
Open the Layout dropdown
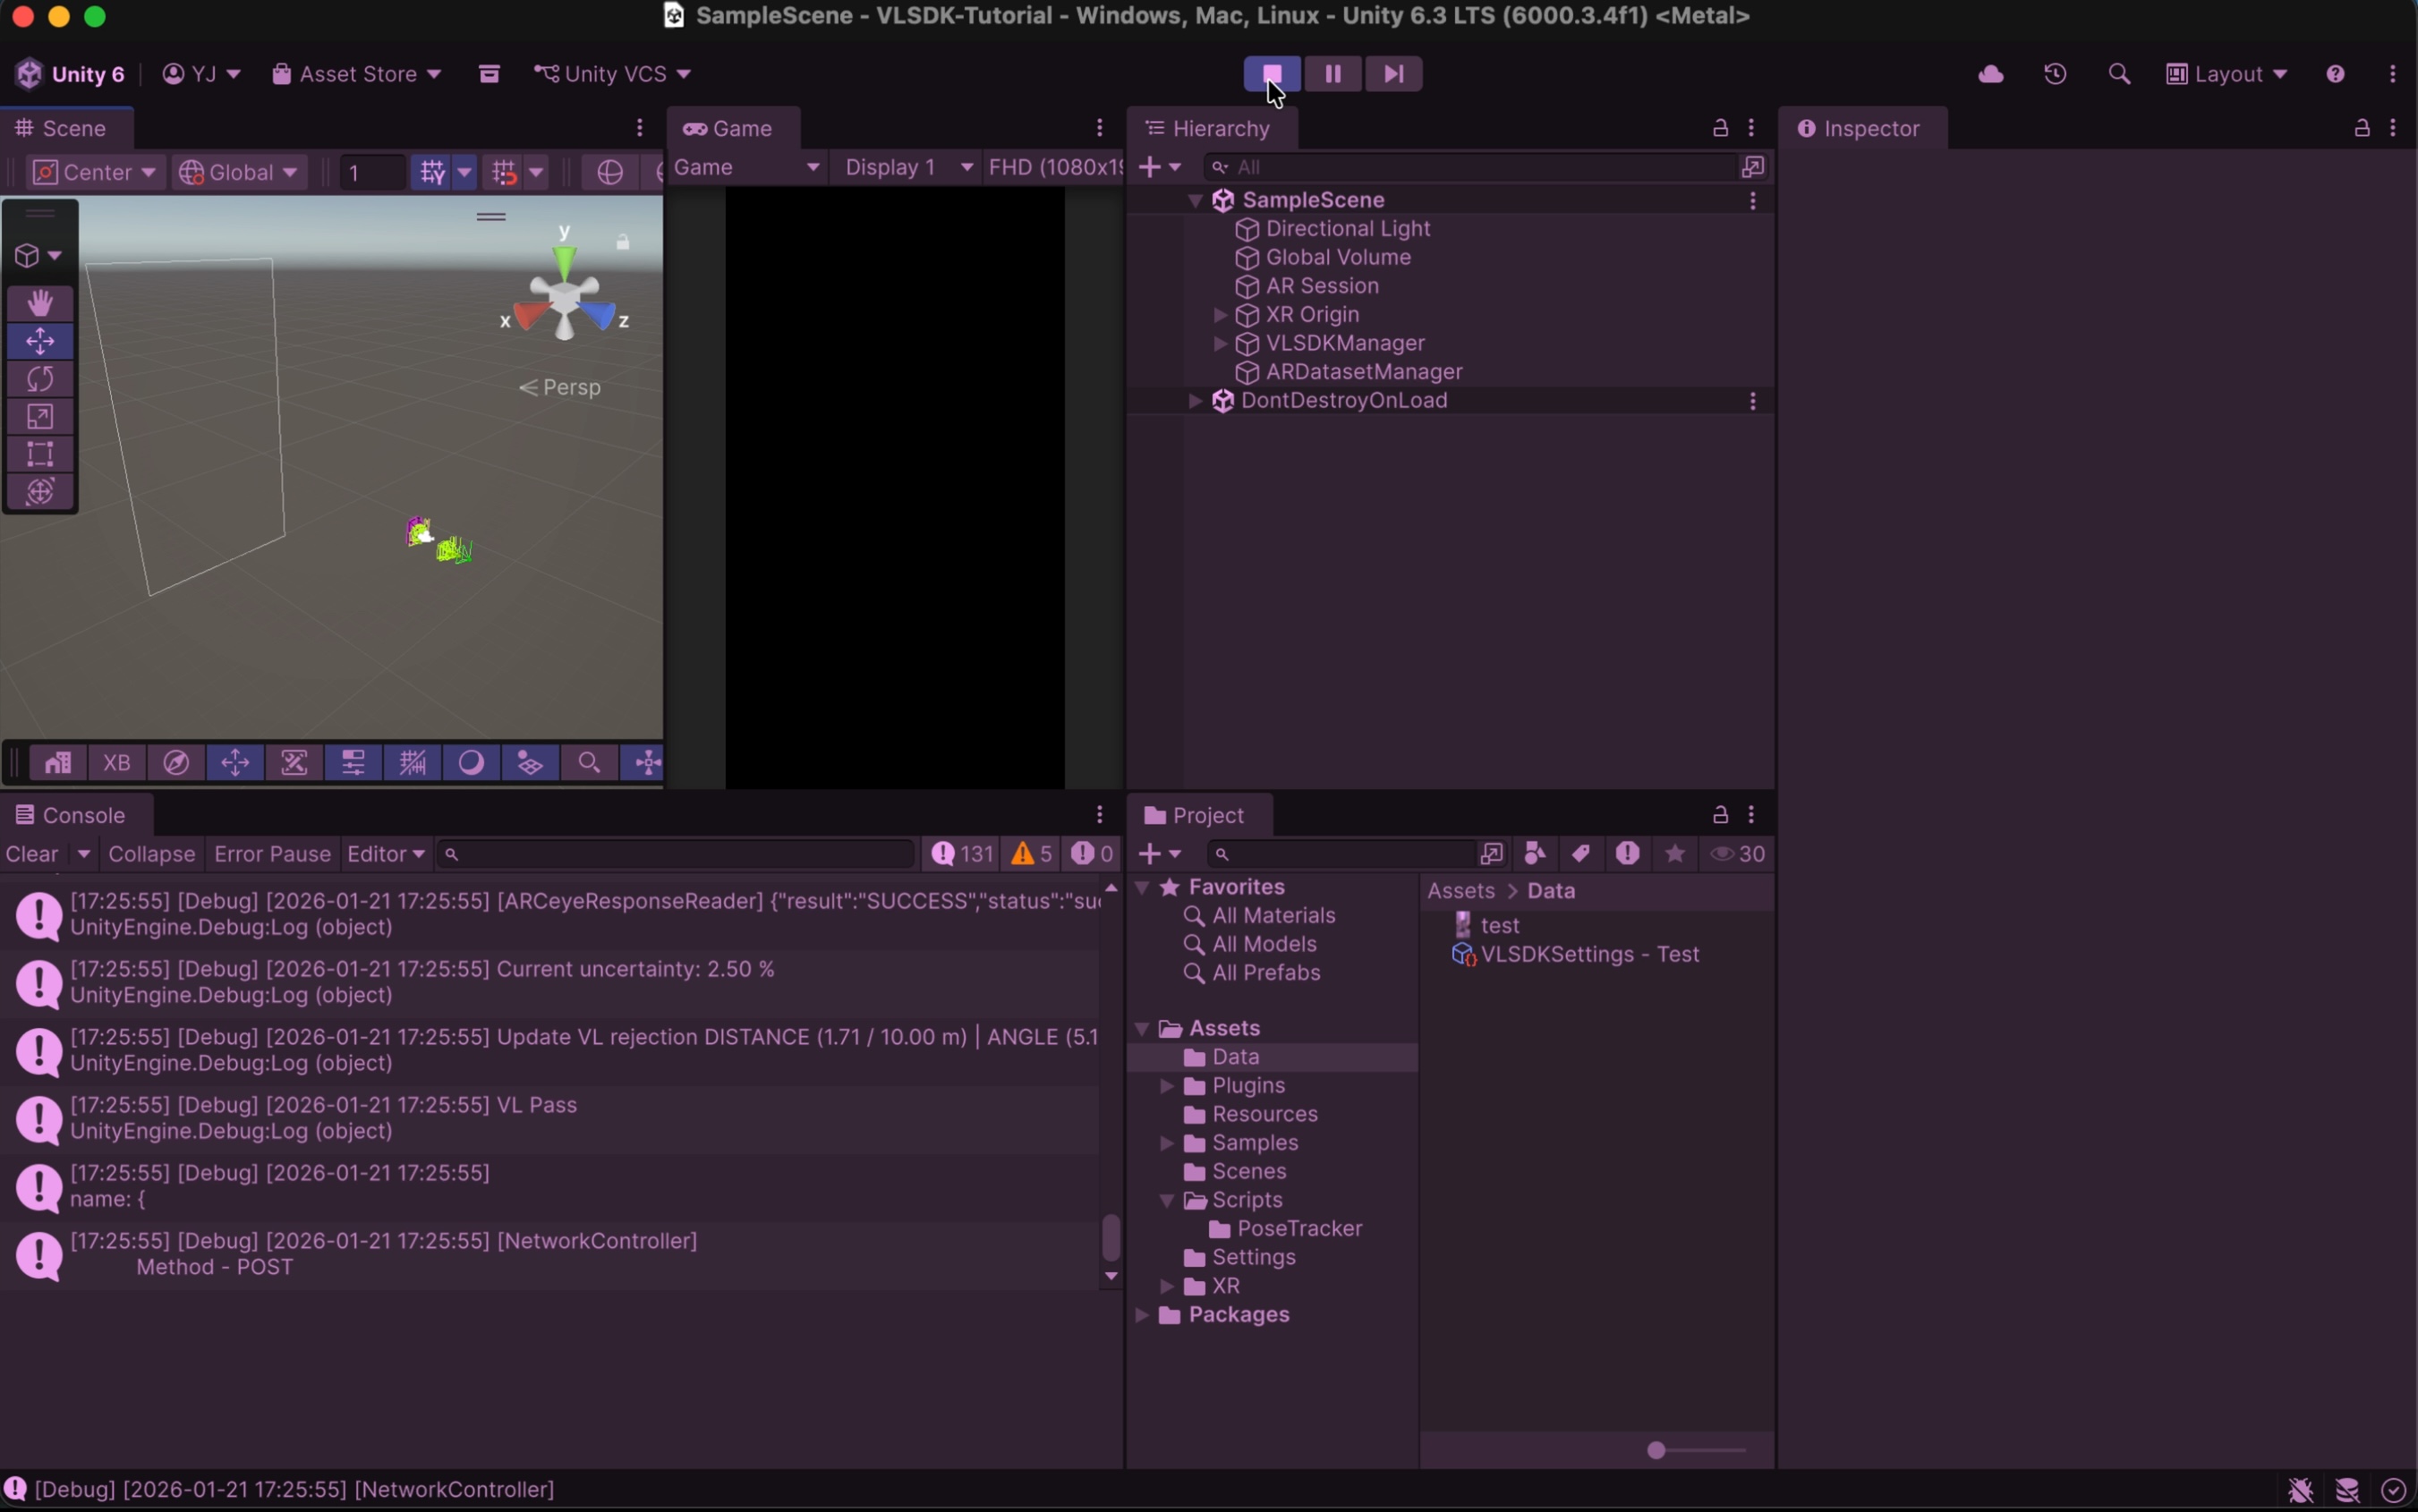pyautogui.click(x=2227, y=74)
